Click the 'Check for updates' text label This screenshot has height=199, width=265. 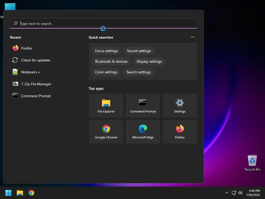[x=36, y=60]
